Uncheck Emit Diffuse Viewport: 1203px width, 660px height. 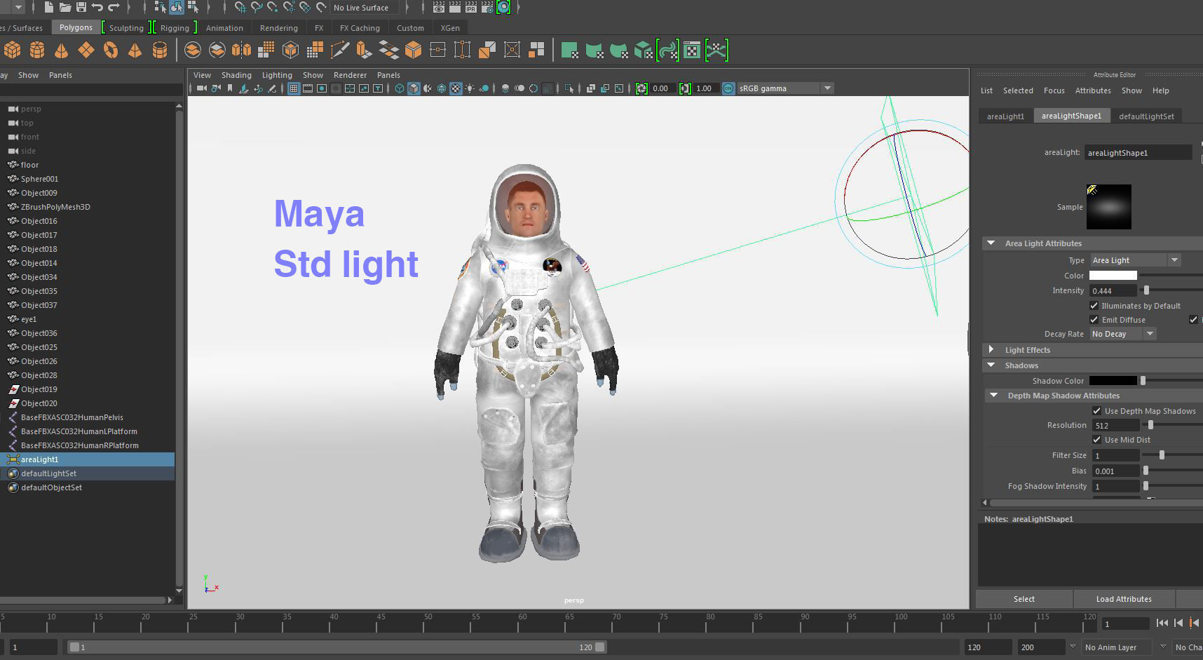[1094, 320]
